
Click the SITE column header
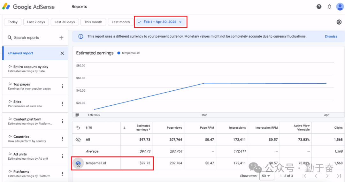pyautogui.click(x=89, y=128)
